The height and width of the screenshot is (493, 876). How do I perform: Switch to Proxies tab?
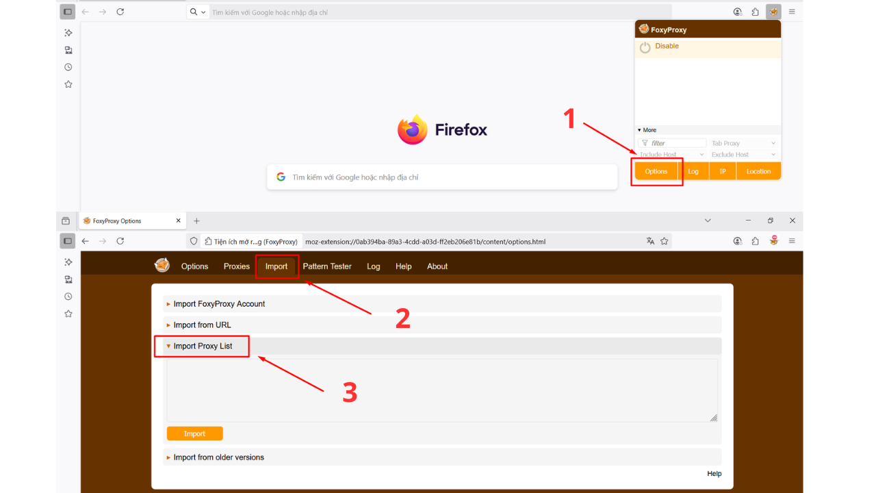(x=237, y=266)
